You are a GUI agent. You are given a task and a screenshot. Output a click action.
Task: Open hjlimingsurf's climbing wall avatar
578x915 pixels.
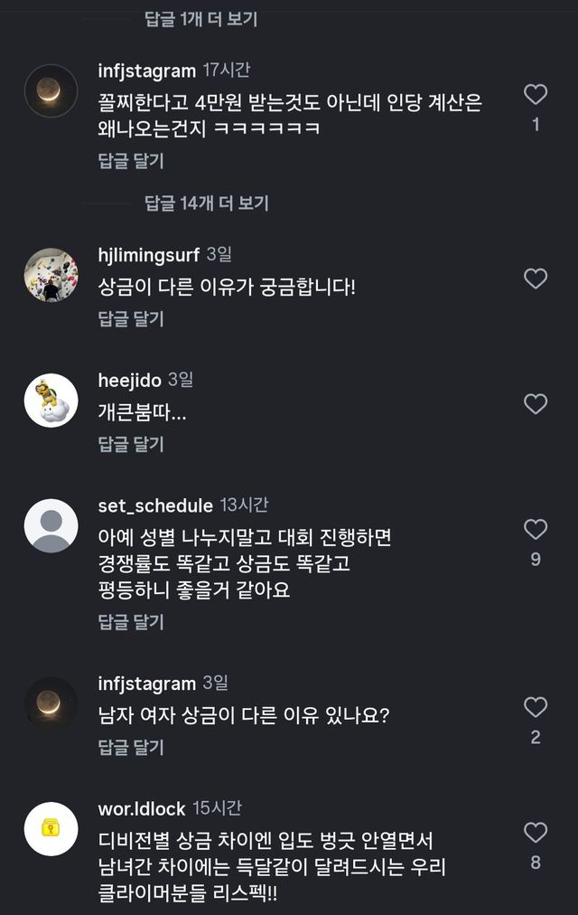pyautogui.click(x=51, y=275)
